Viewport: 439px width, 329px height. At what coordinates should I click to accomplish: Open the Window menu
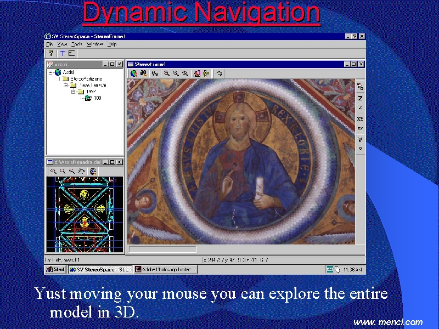pyautogui.click(x=94, y=44)
